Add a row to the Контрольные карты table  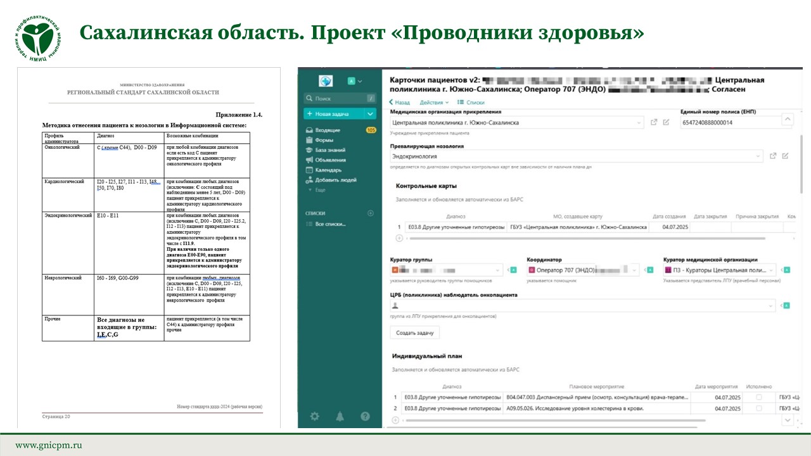point(399,238)
